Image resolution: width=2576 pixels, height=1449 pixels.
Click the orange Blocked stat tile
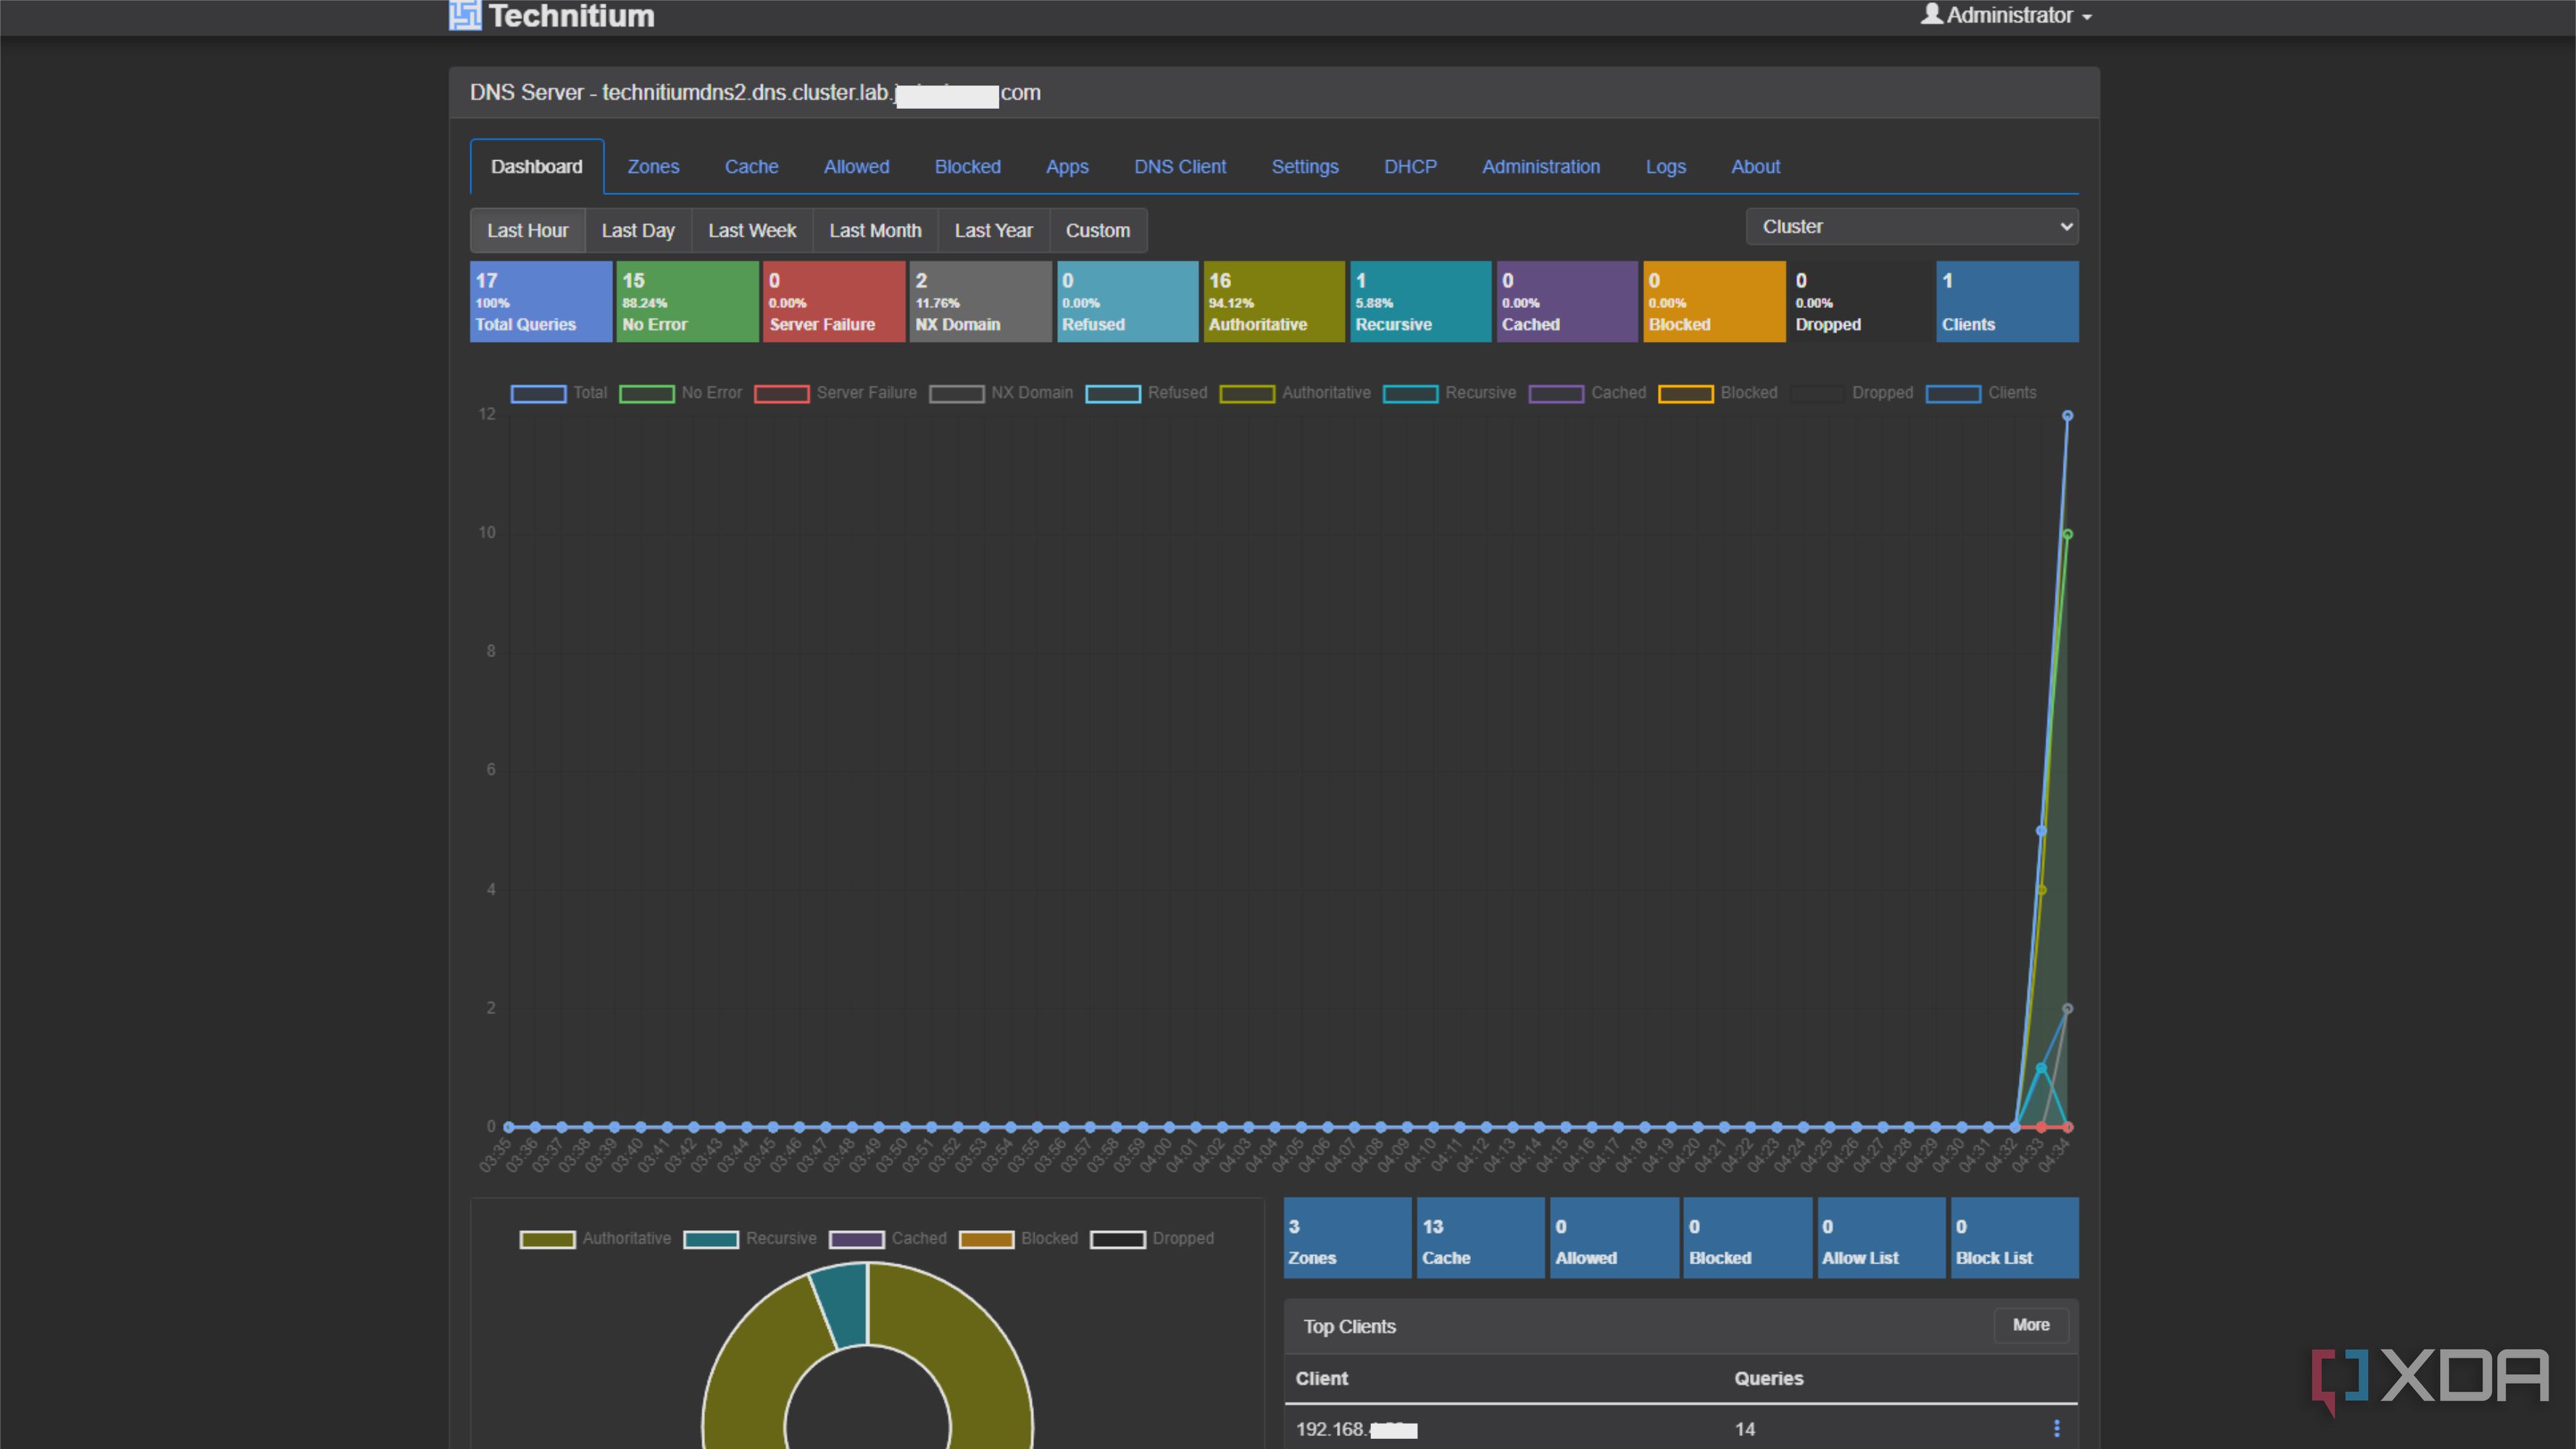(x=1714, y=302)
